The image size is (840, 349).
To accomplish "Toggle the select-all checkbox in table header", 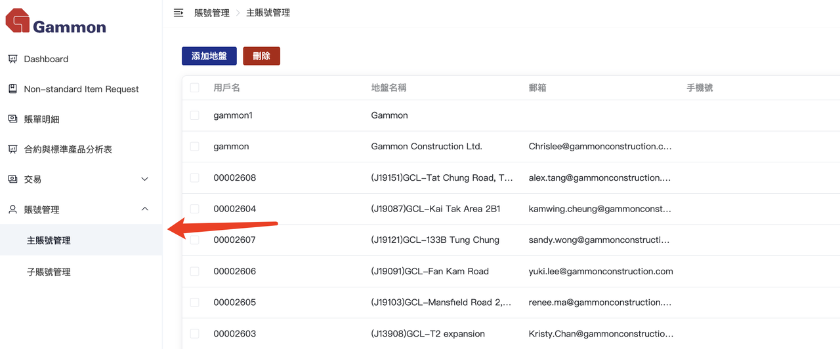I will (195, 88).
